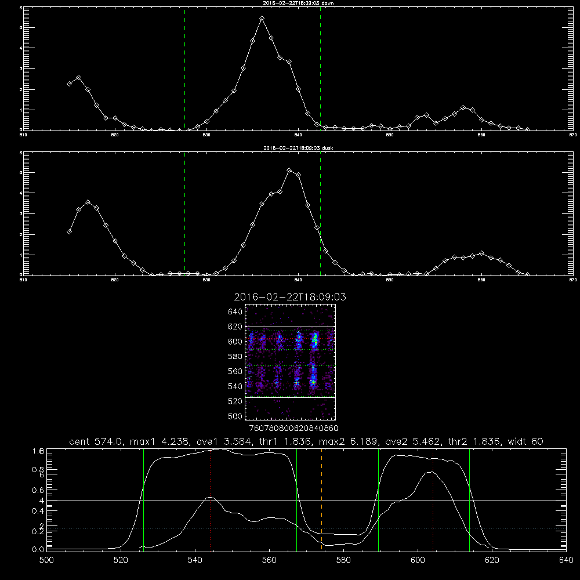Click the lower white horizontal line in spectral image
The height and width of the screenshot is (580, 580).
click(x=291, y=398)
